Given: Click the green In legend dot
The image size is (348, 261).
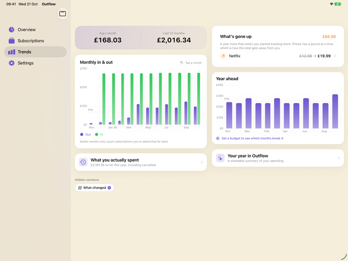Looking at the screenshot, I should point(97,135).
